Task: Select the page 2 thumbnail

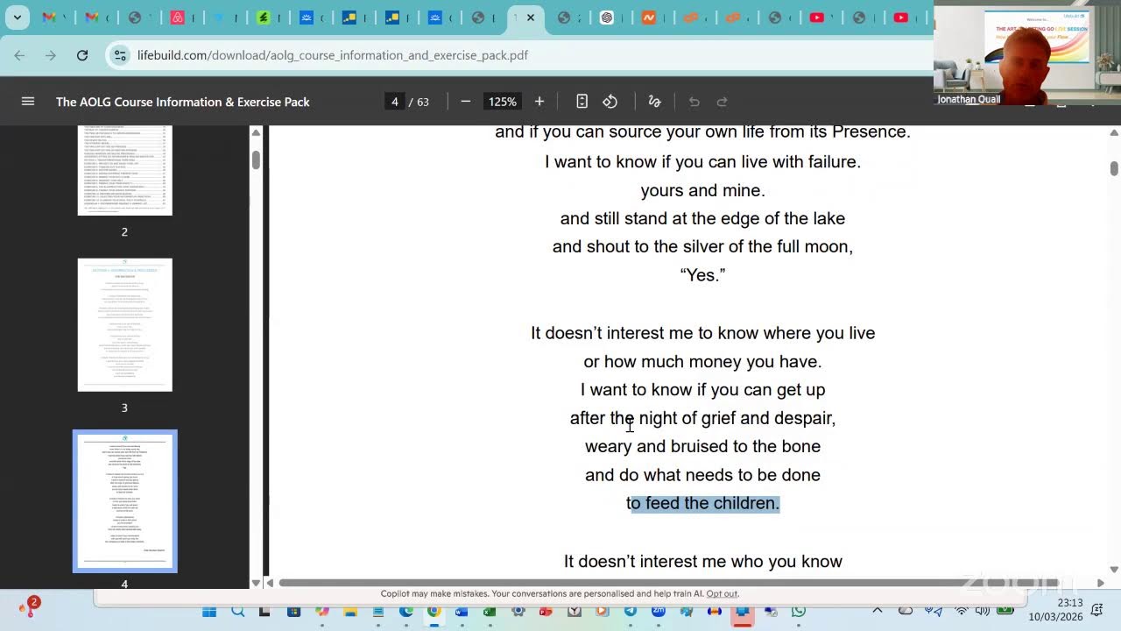Action: pyautogui.click(x=124, y=170)
